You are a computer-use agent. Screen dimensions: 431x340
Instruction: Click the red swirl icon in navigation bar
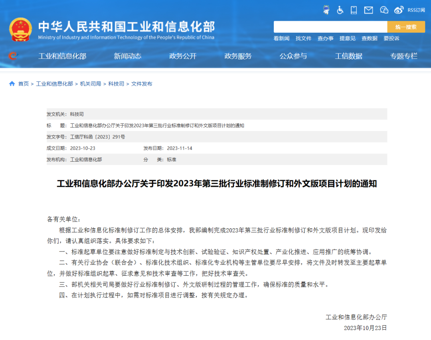[13, 56]
